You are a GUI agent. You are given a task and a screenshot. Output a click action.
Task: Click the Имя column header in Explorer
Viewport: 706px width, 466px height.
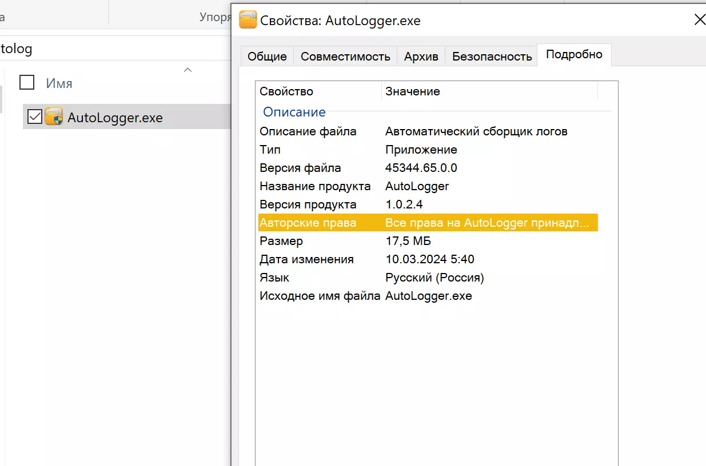59,83
